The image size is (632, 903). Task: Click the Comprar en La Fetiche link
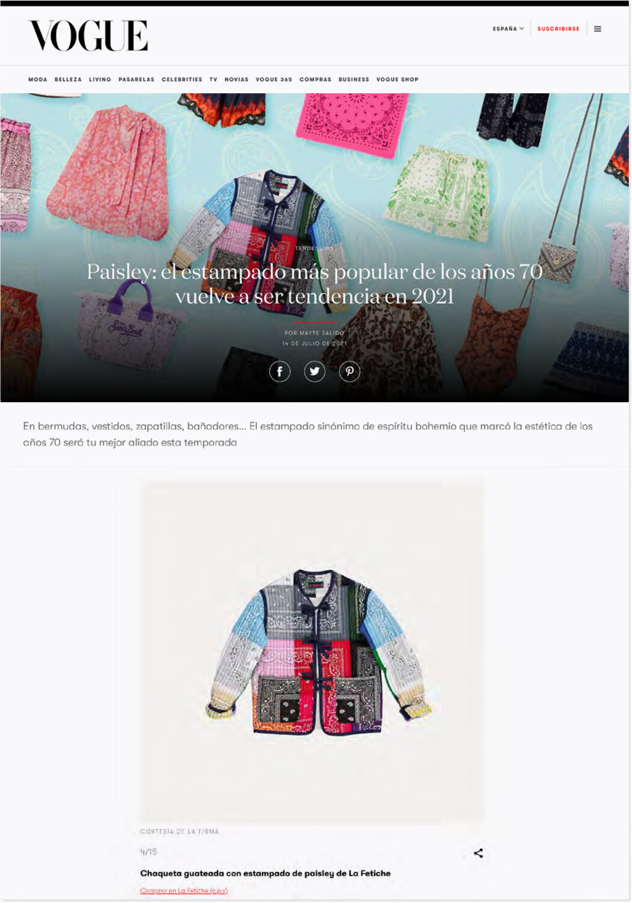pyautogui.click(x=184, y=890)
